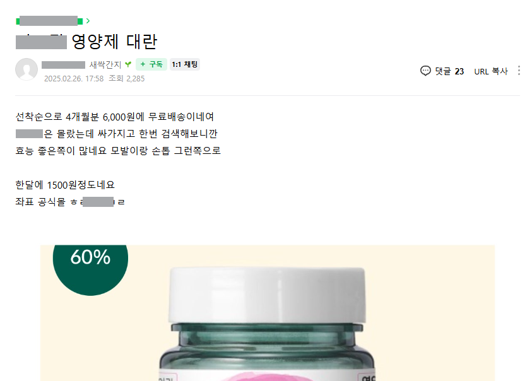Open the redacted board link above title
Viewport: 532px width, 381px height.
tap(49, 21)
